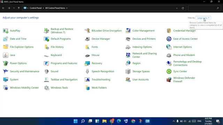
Task: Click the Forward navigation arrow
Action: click(9, 8)
